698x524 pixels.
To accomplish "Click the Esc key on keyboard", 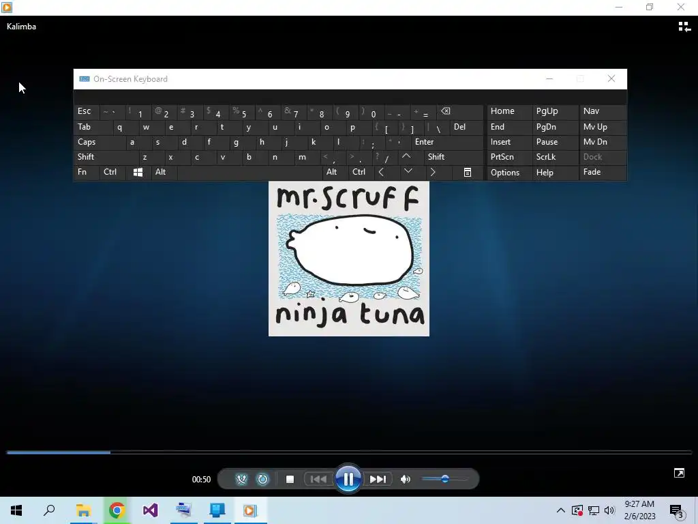I will coord(87,111).
